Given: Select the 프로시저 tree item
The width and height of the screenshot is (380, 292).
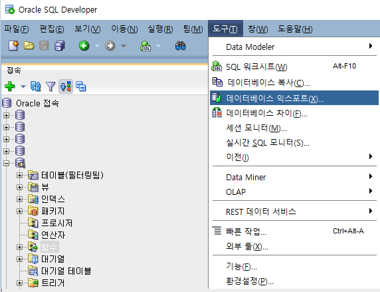Looking at the screenshot, I should tap(56, 223).
